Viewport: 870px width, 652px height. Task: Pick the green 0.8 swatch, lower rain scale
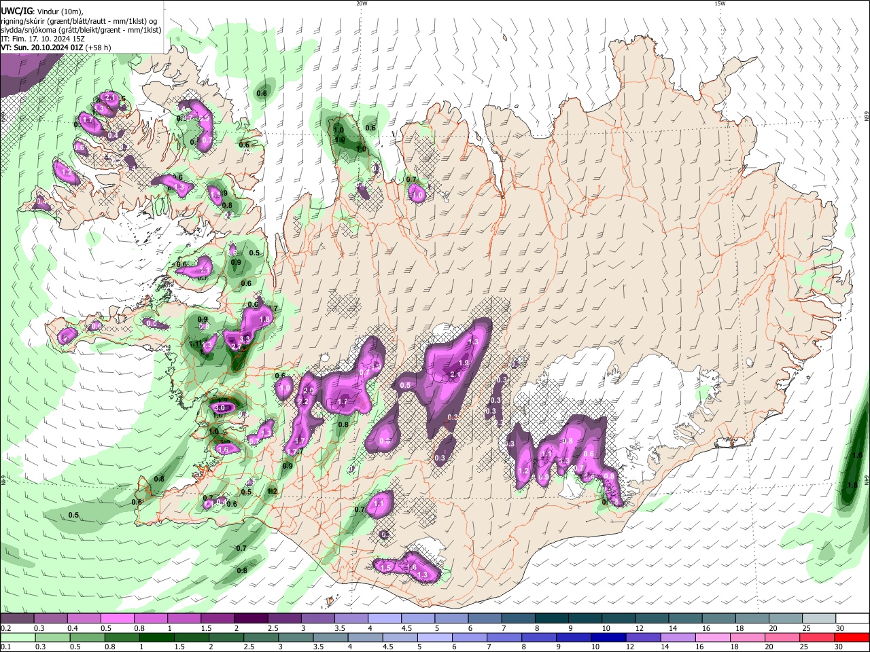(122, 637)
